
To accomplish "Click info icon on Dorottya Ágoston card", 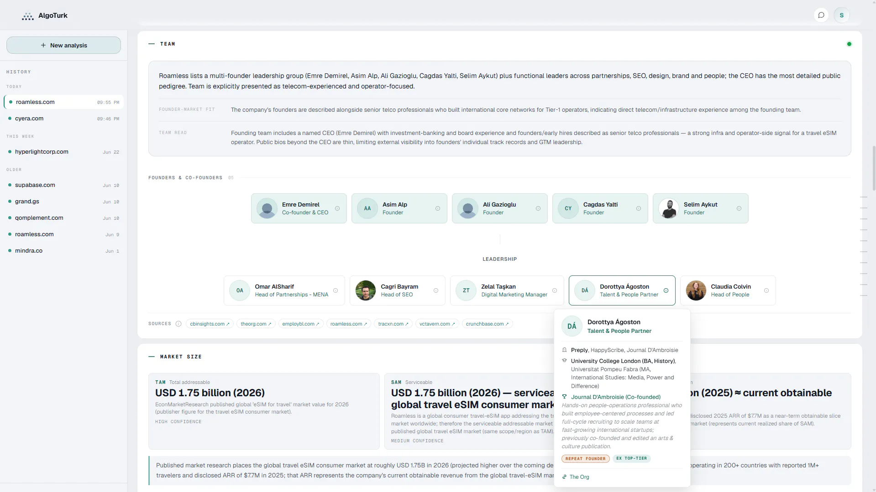I will [666, 290].
